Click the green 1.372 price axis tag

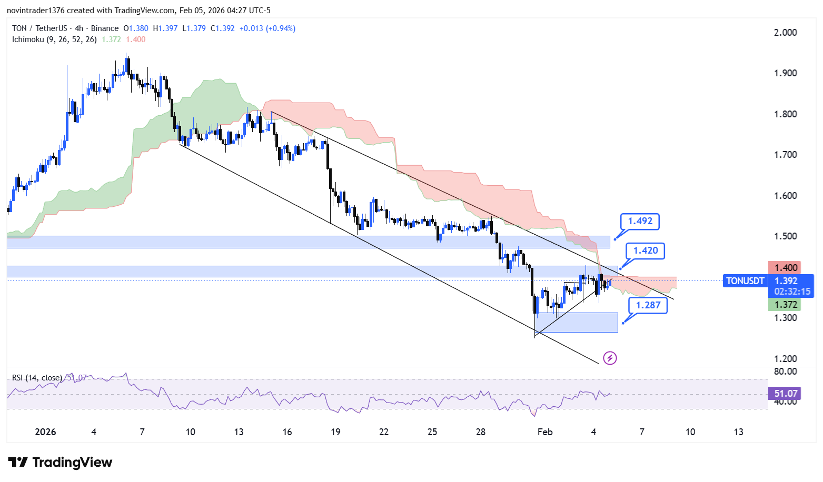click(x=785, y=305)
